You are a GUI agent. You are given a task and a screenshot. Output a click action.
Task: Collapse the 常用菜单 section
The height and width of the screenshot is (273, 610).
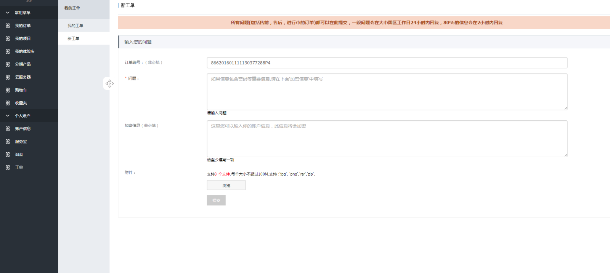[8, 13]
